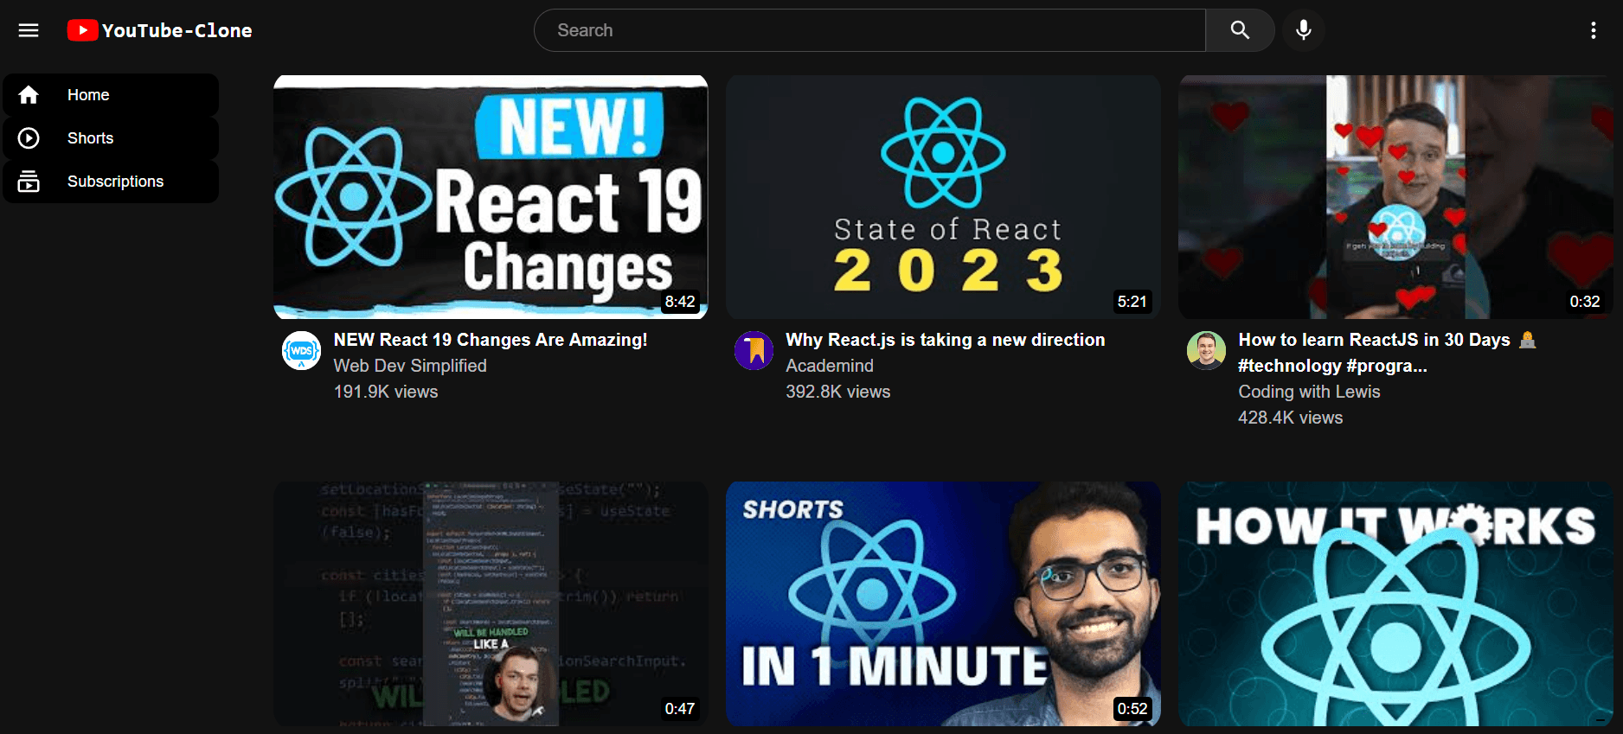
Task: Open the Shorts In 1 Minute thumbnail
Action: 943,603
